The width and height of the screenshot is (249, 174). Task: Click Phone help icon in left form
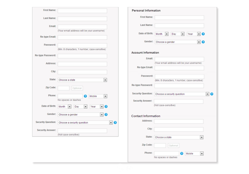click(x=85, y=96)
